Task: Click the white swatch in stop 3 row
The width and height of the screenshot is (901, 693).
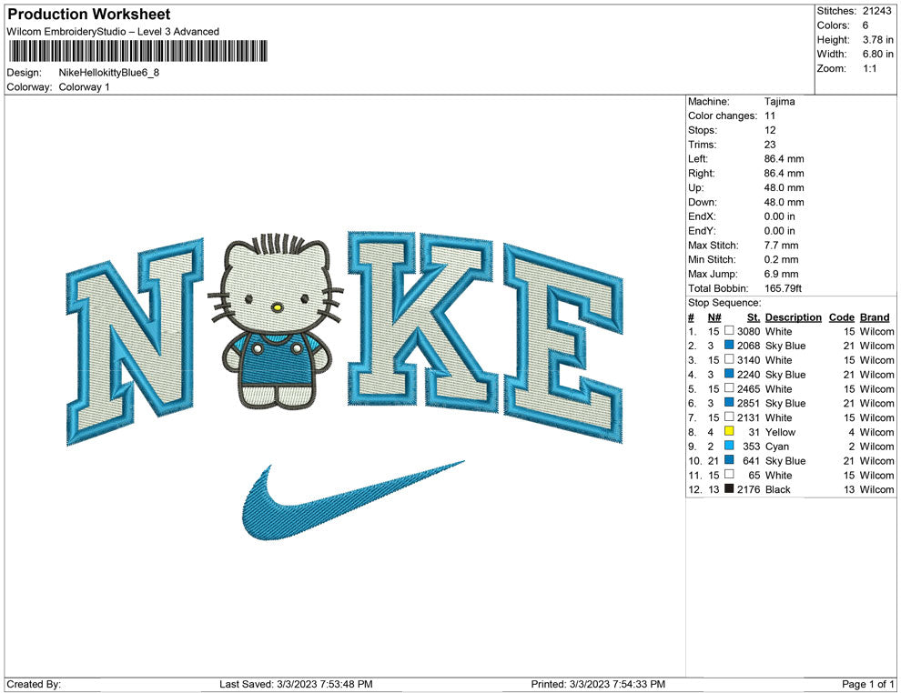Action: point(729,359)
